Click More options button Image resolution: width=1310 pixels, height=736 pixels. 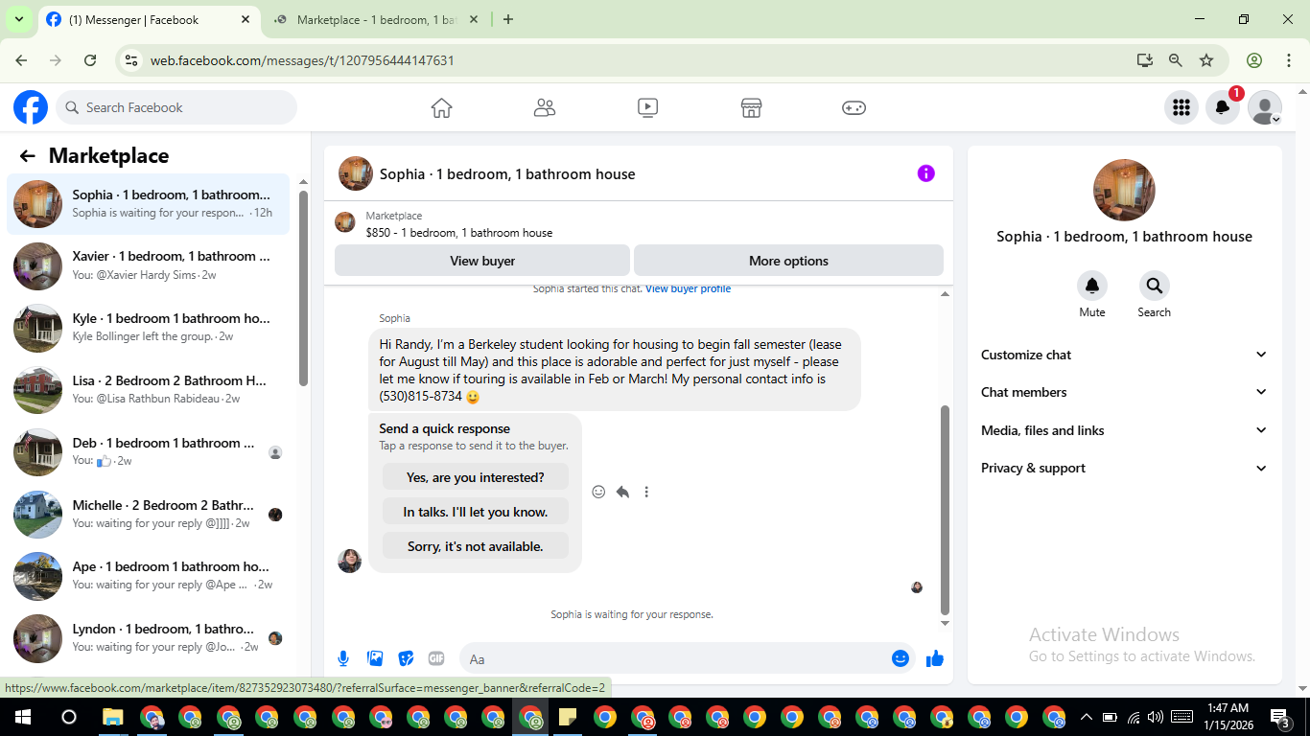click(788, 261)
